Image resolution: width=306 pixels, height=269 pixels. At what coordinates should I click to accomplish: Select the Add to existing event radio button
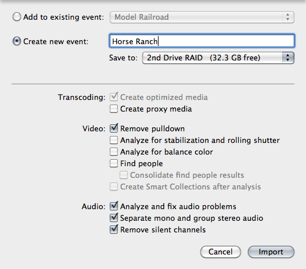coord(17,17)
